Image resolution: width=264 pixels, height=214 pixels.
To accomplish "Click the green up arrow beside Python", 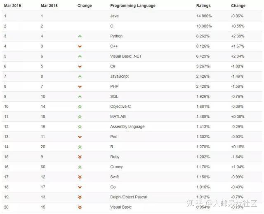I will 80,36.
